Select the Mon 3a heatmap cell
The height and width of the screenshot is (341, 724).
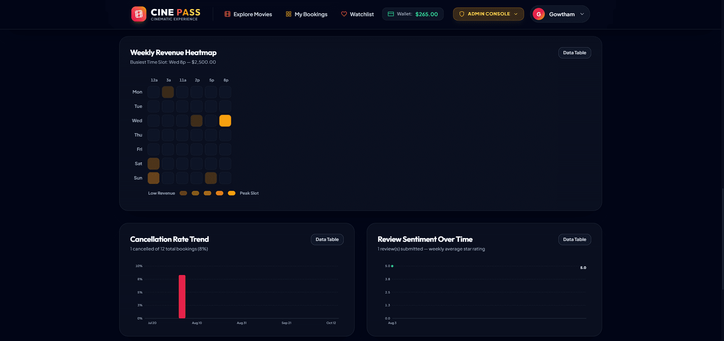tap(168, 92)
